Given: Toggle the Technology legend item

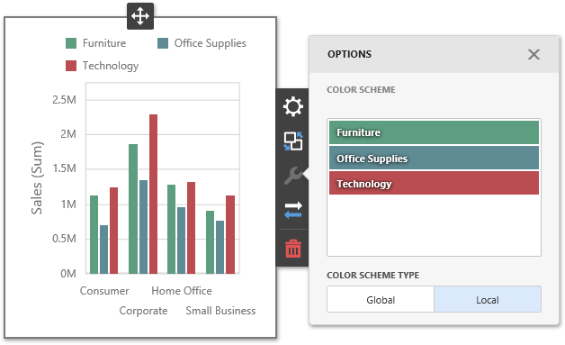Looking at the screenshot, I should tap(102, 66).
